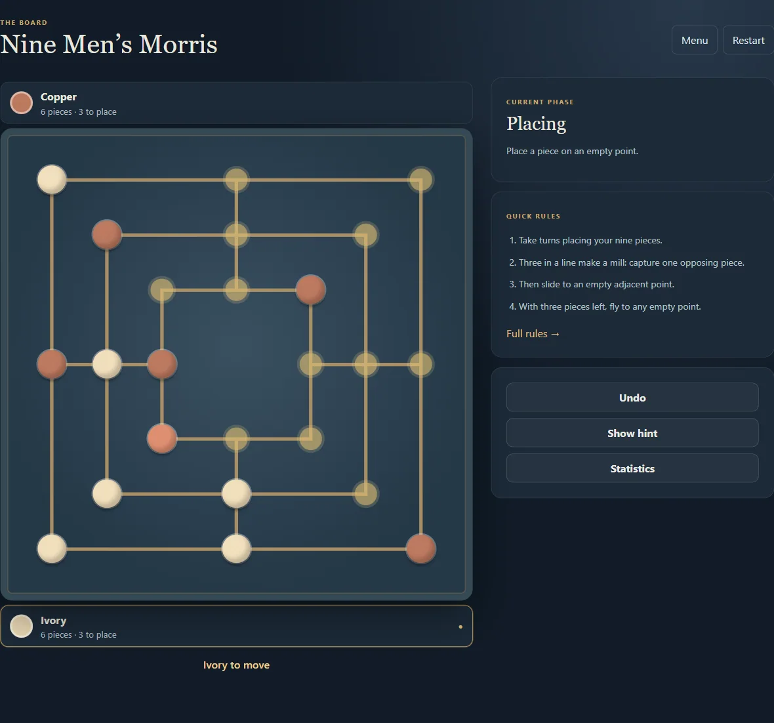Screen dimensions: 774x723
Task: Click the 'Ivory to move' status text
Action: click(236, 665)
